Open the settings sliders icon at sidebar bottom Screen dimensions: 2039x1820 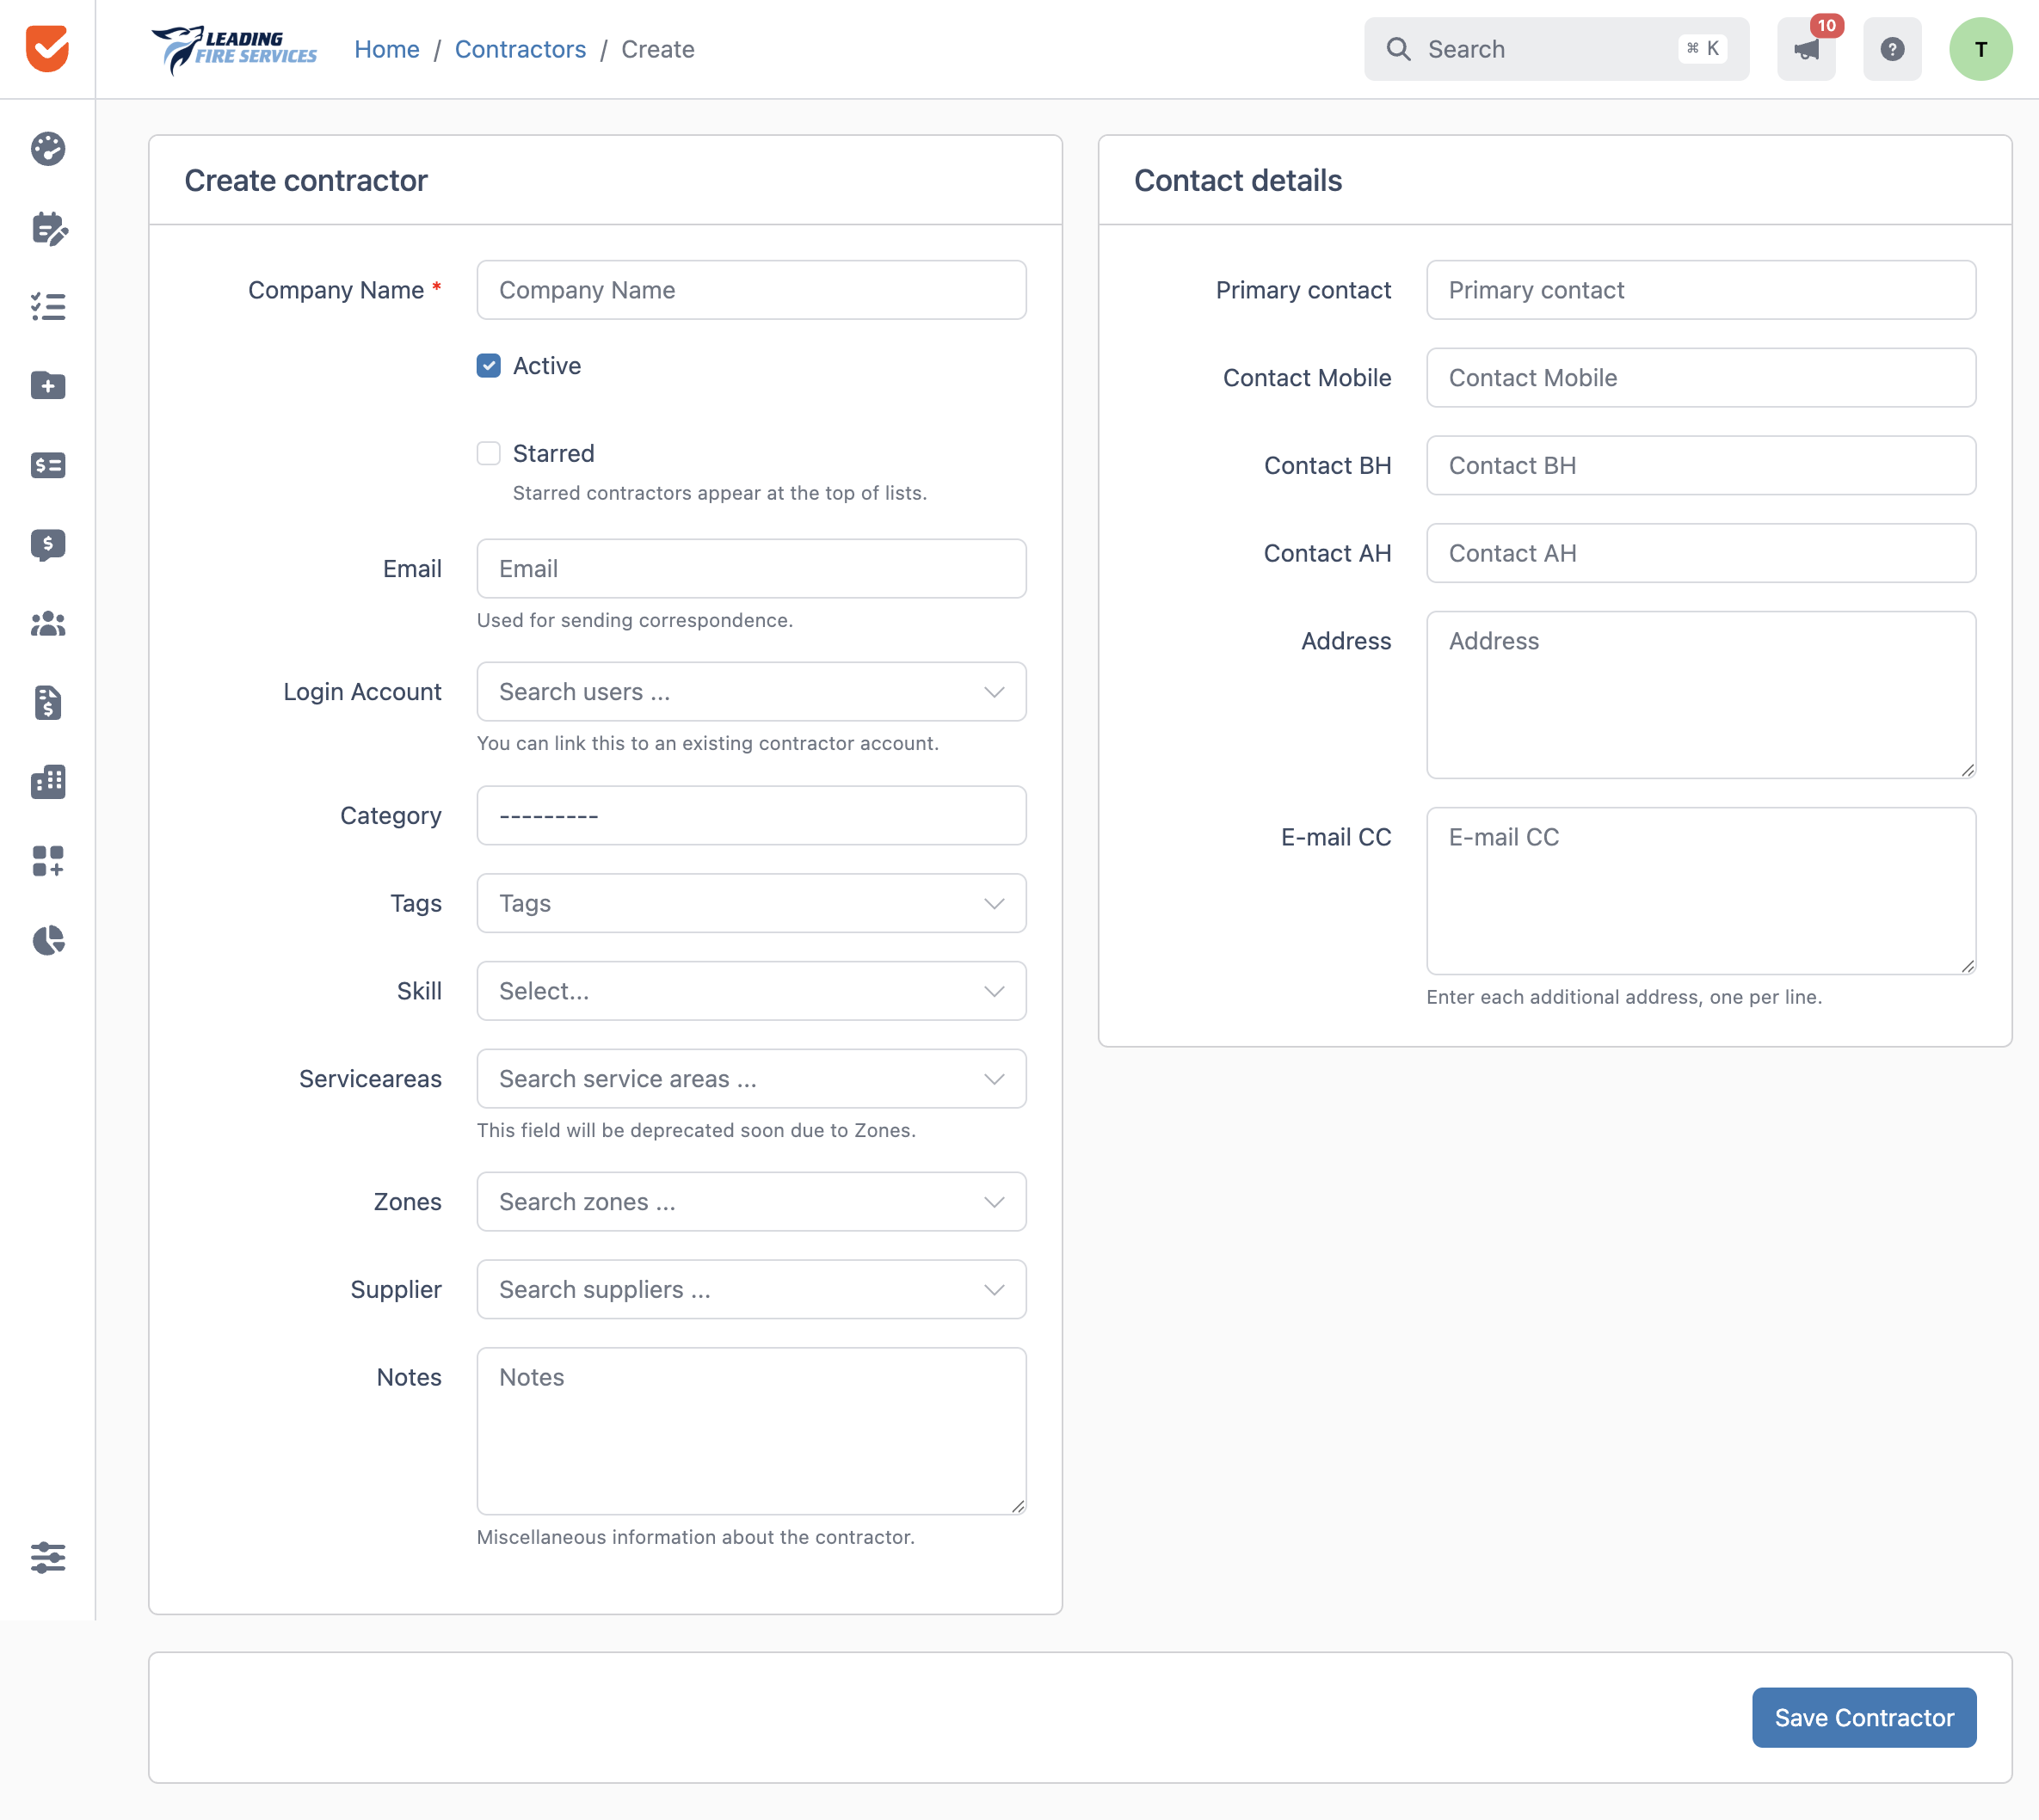pyautogui.click(x=48, y=1557)
